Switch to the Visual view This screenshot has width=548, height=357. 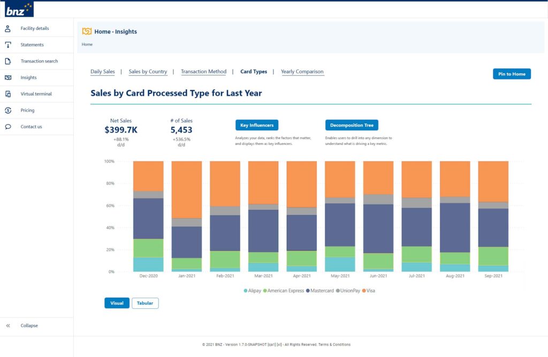(x=117, y=303)
